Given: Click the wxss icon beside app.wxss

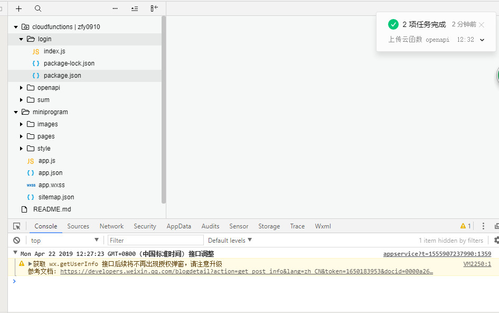Looking at the screenshot, I should (31, 185).
